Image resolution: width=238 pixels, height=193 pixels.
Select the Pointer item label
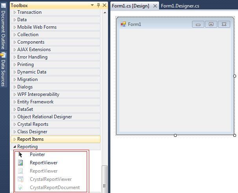37,154
